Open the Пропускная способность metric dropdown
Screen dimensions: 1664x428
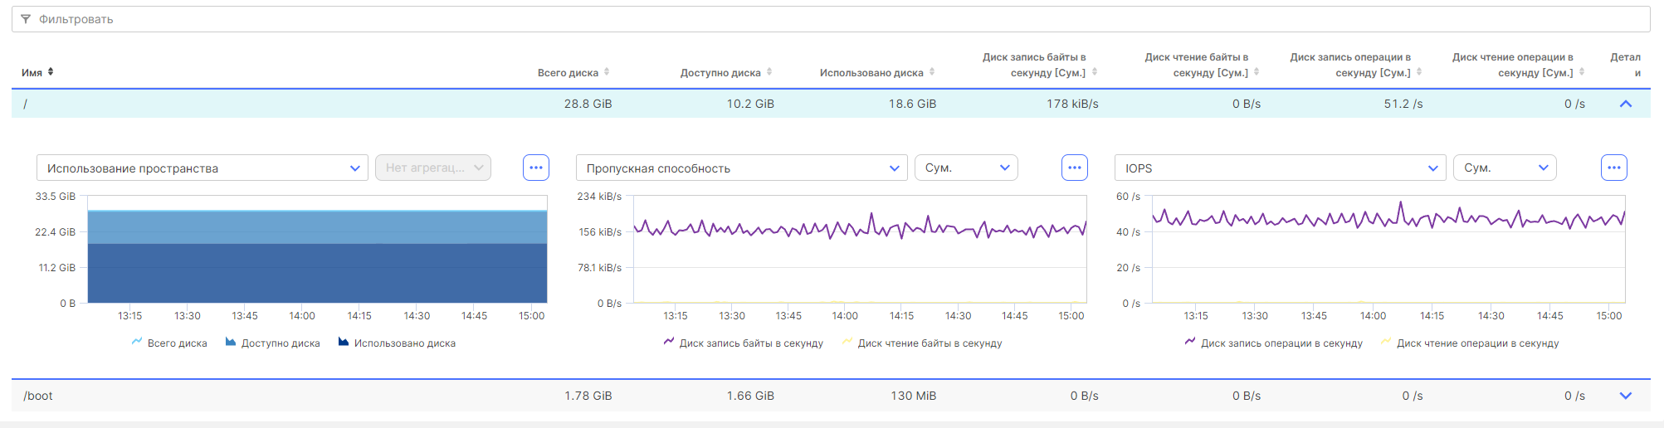[x=741, y=168]
